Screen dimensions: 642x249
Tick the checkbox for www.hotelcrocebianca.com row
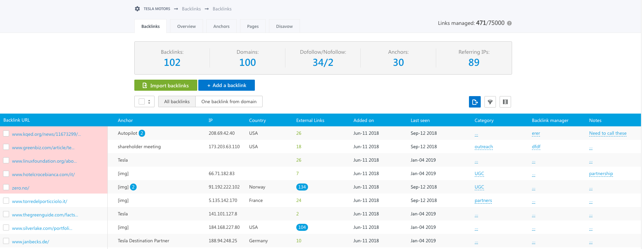pyautogui.click(x=6, y=174)
